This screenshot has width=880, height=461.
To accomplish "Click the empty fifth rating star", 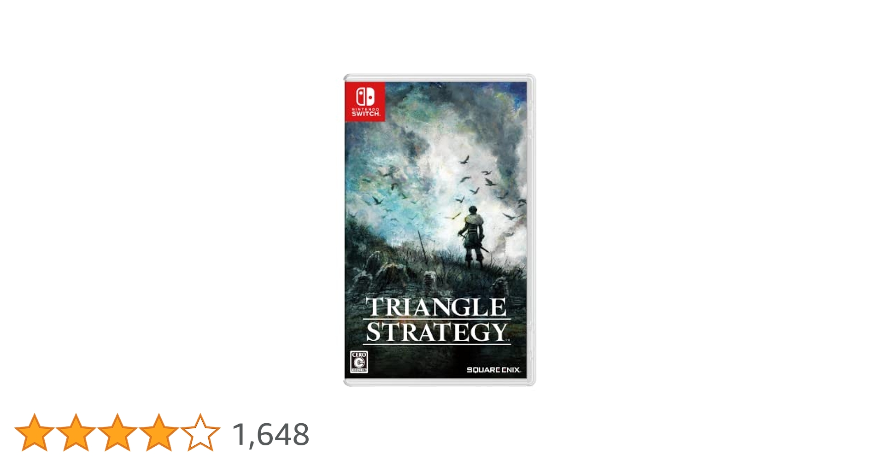I will click(200, 432).
